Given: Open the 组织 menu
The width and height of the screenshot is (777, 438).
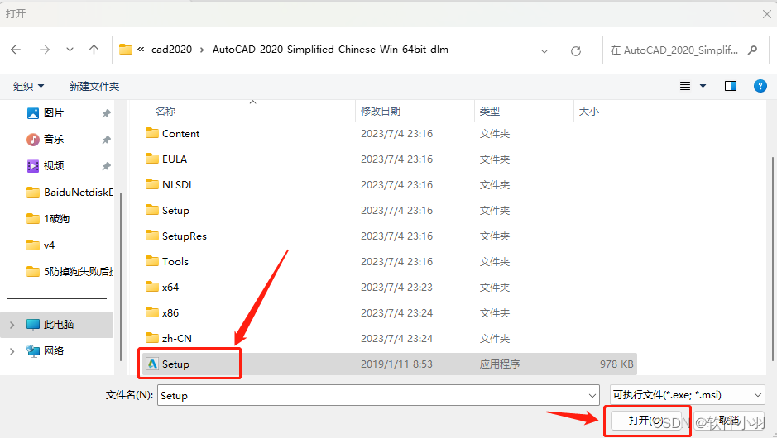Looking at the screenshot, I should pos(28,87).
